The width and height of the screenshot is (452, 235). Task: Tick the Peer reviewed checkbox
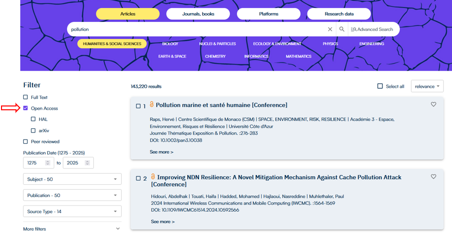25,142
